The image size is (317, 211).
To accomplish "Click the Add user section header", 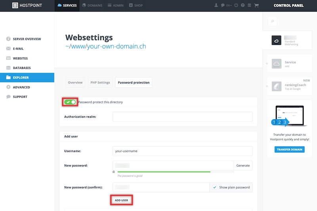I will coord(71,136).
